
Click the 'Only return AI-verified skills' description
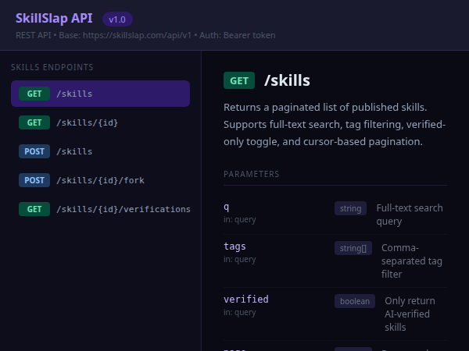410,314
